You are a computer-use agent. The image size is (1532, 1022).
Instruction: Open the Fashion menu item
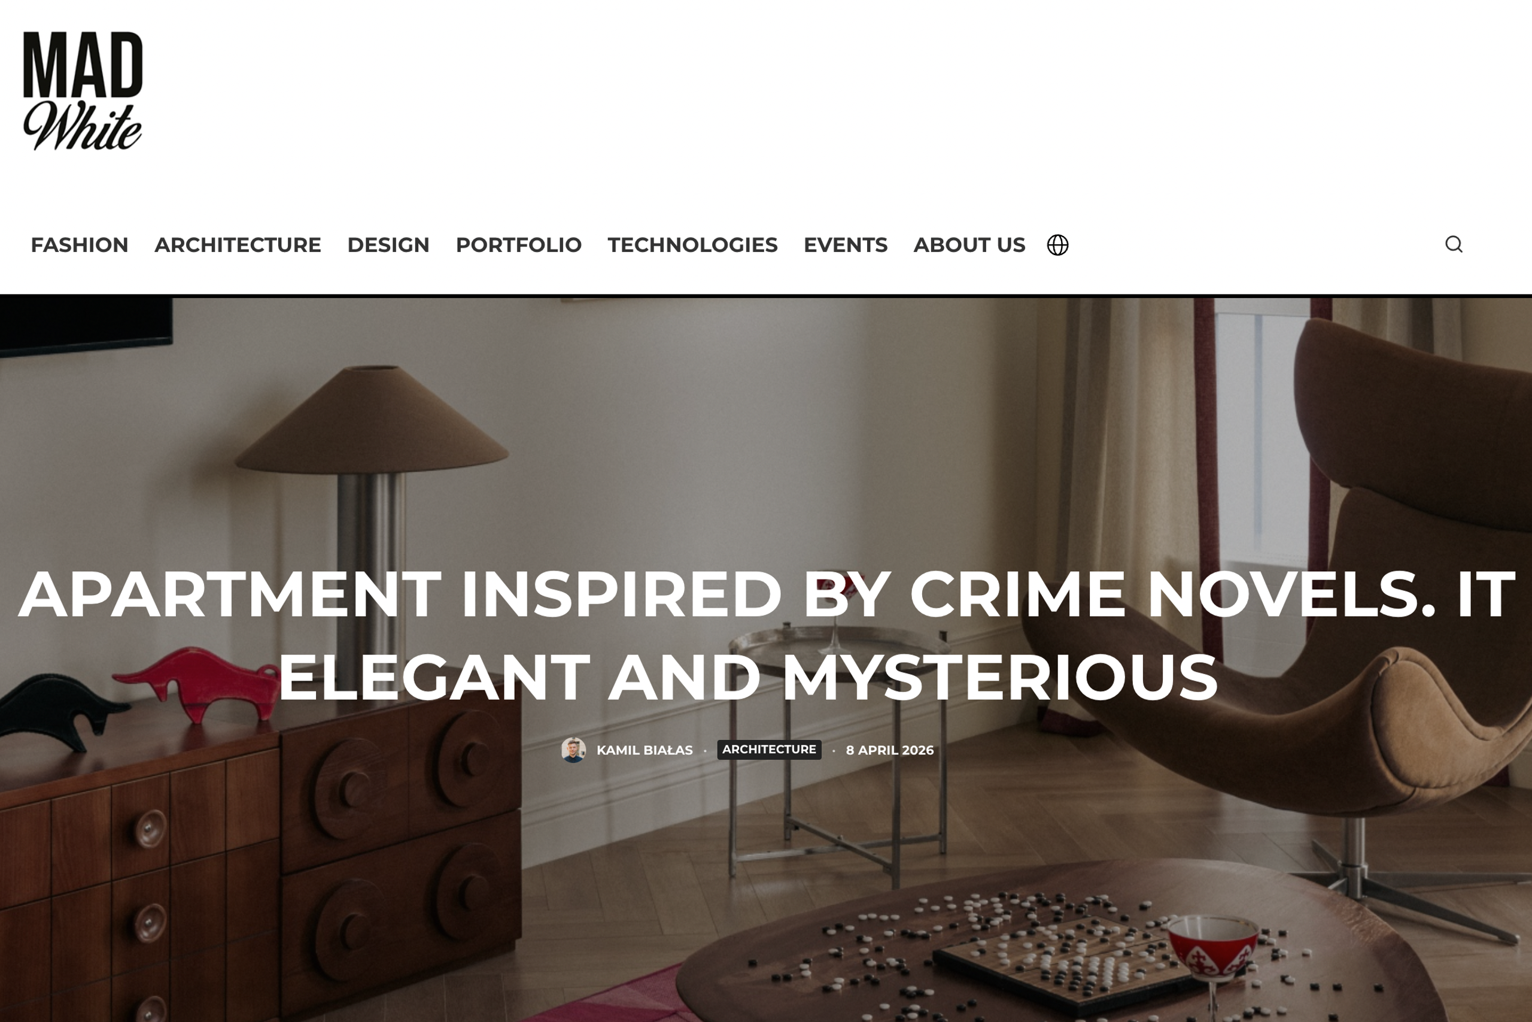[x=80, y=245]
